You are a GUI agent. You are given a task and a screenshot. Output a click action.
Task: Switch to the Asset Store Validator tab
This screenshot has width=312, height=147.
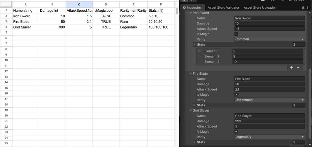pyautogui.click(x=223, y=8)
